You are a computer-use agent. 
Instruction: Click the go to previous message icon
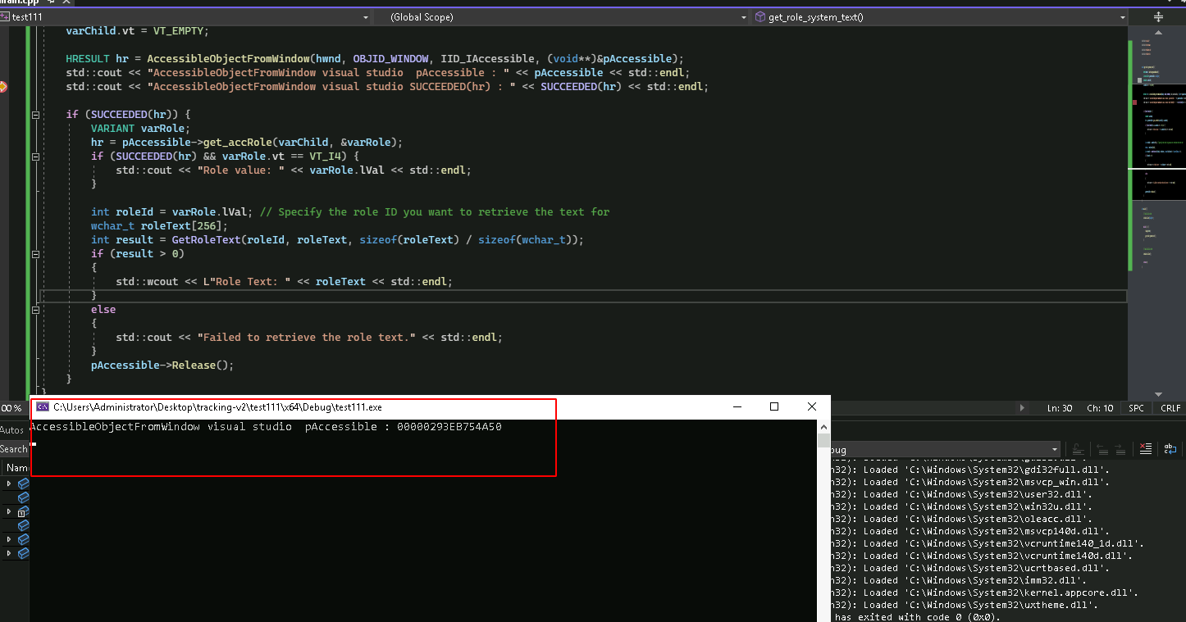pyautogui.click(x=1103, y=449)
